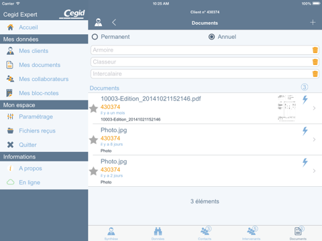Click the Wi-Fi carrier status icon
This screenshot has width=322, height=241.
[18, 3]
